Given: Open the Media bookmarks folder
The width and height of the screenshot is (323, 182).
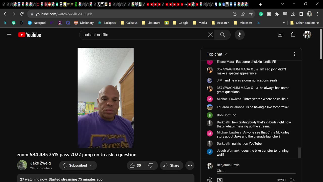Looking at the screenshot, I should coord(200,23).
